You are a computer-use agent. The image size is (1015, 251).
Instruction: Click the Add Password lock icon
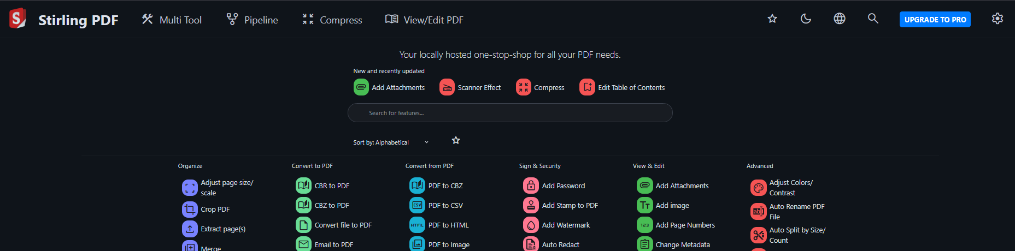click(531, 186)
